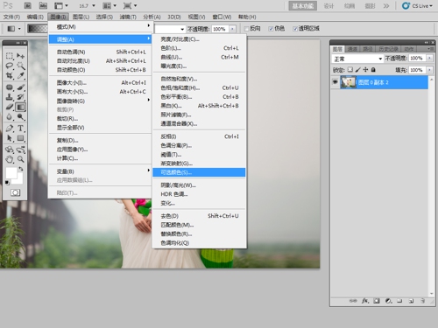Choose 色相/饱和度(H)... from the submenu

pos(199,87)
